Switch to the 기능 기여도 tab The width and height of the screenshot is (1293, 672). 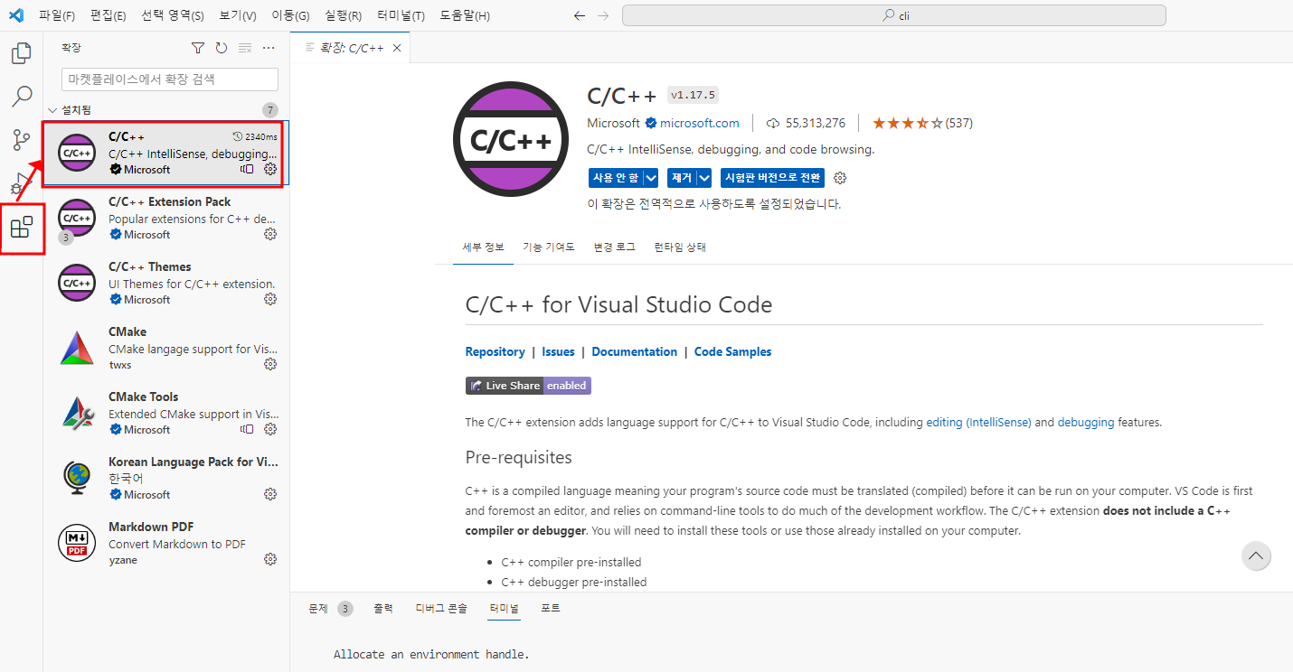548,247
